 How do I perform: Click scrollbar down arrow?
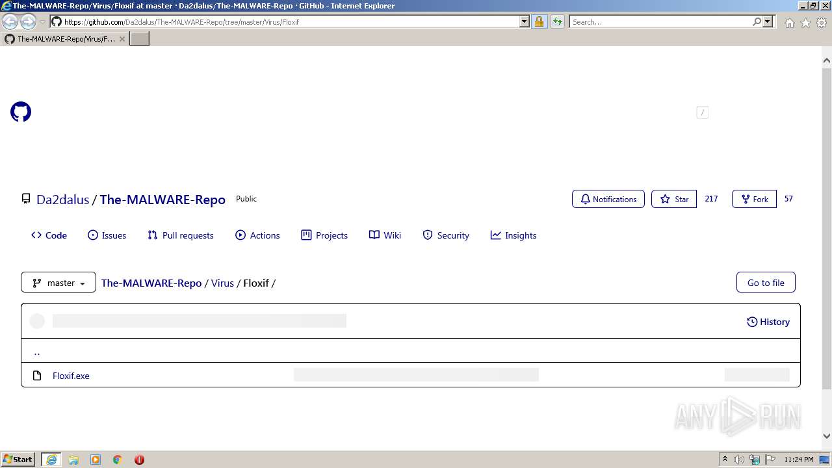[827, 436]
